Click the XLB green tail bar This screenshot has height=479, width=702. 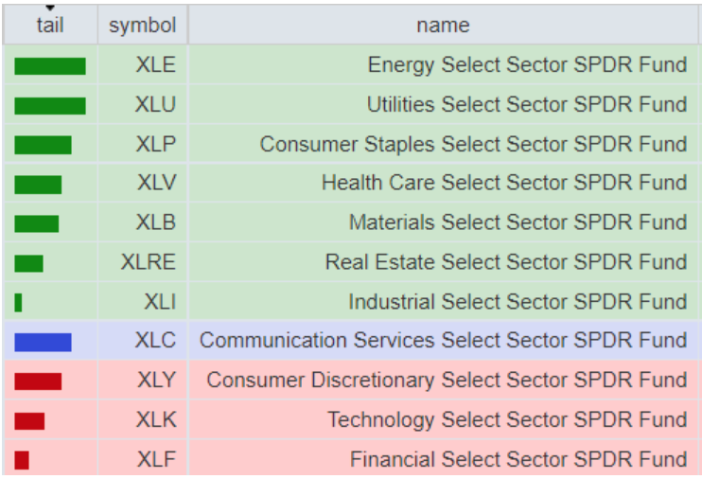36,223
